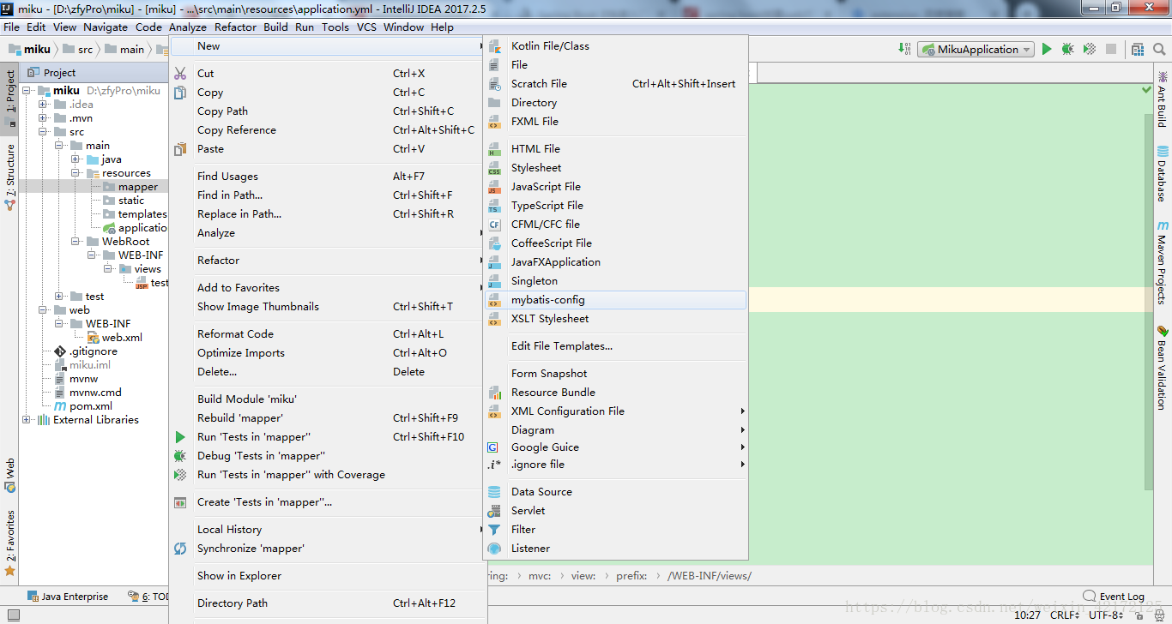Click the Debug bug icon in toolbar
The height and width of the screenshot is (624, 1172).
pos(1067,50)
